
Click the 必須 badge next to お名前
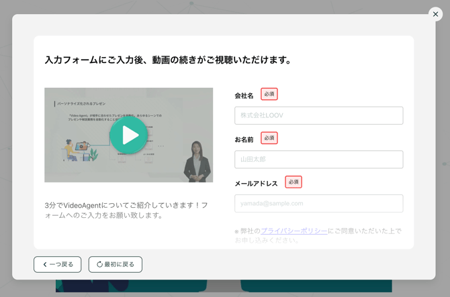pos(269,137)
